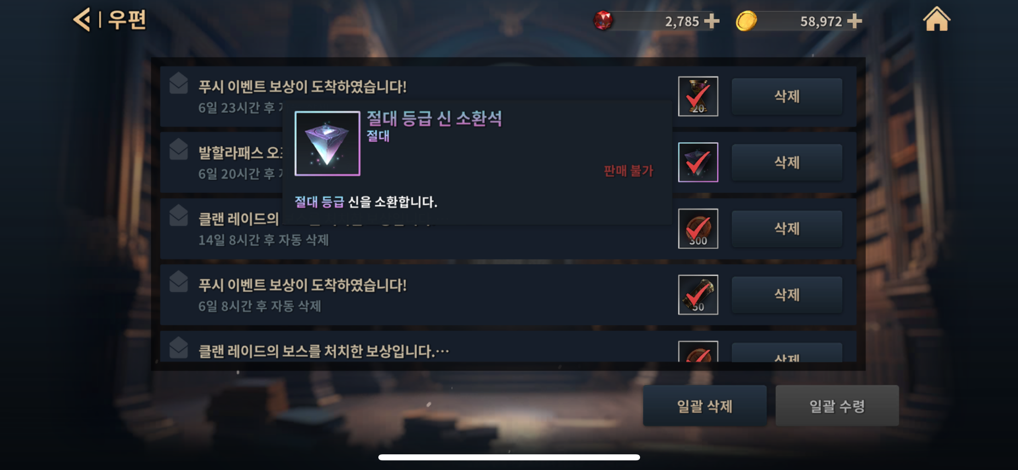This screenshot has height=470, width=1018.
Task: Tap the home icon in top right
Action: 936,19
